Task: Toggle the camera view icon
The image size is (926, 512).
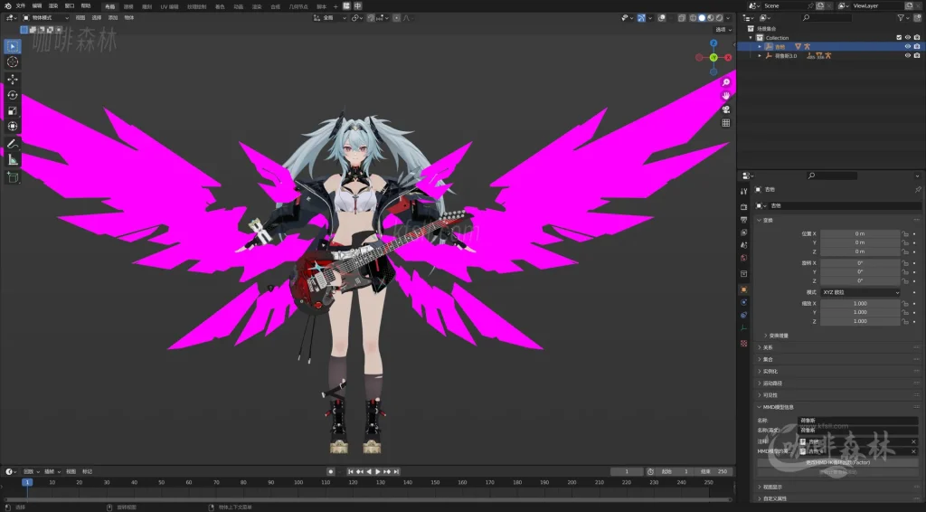Action: (x=726, y=109)
